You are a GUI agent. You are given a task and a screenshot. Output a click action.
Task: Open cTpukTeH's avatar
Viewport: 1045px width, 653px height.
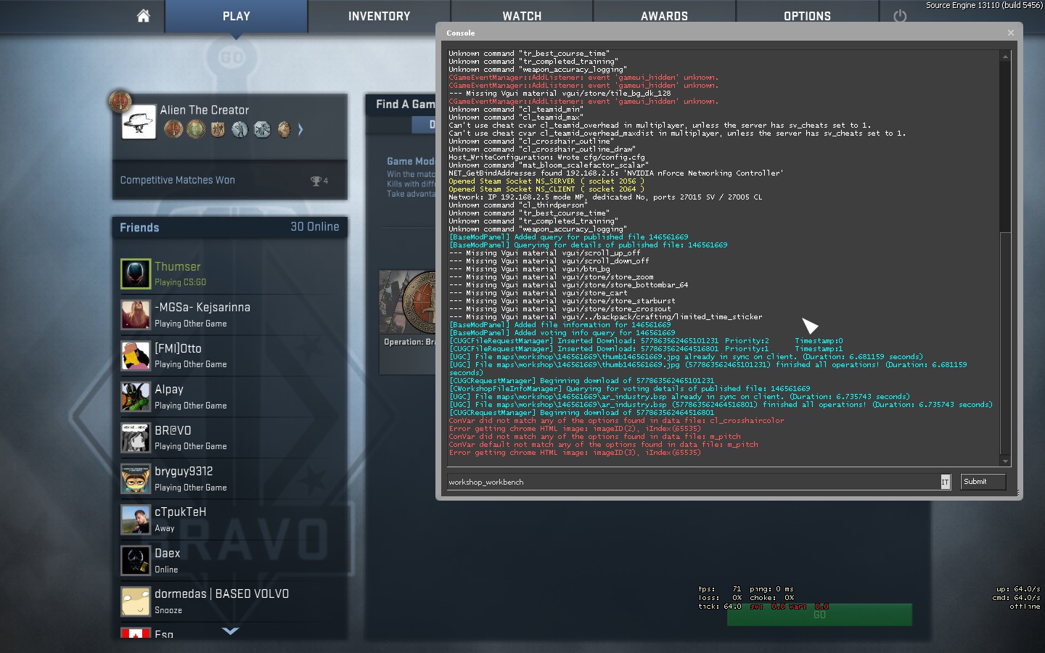[136, 519]
